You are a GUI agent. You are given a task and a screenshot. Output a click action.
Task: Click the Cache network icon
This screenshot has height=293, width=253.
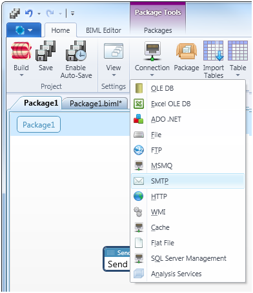(139, 227)
